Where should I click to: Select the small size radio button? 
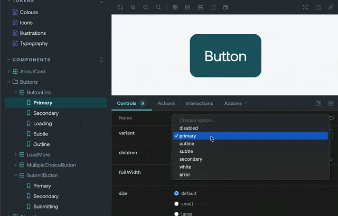[176, 203]
